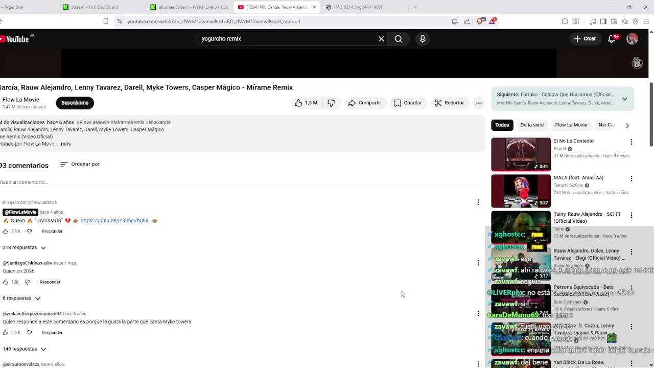Open browser extensions puzzle icon
654x368 pixels.
(x=565, y=21)
